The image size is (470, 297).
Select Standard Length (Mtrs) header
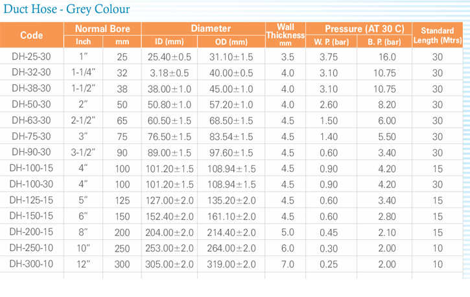tap(438, 35)
